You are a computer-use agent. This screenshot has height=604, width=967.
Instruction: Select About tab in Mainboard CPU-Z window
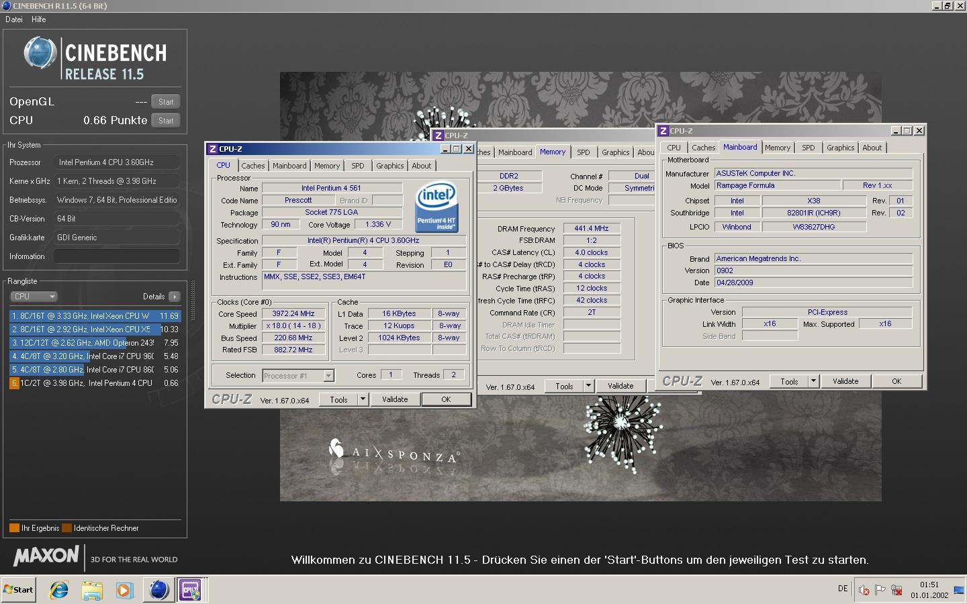tap(872, 148)
